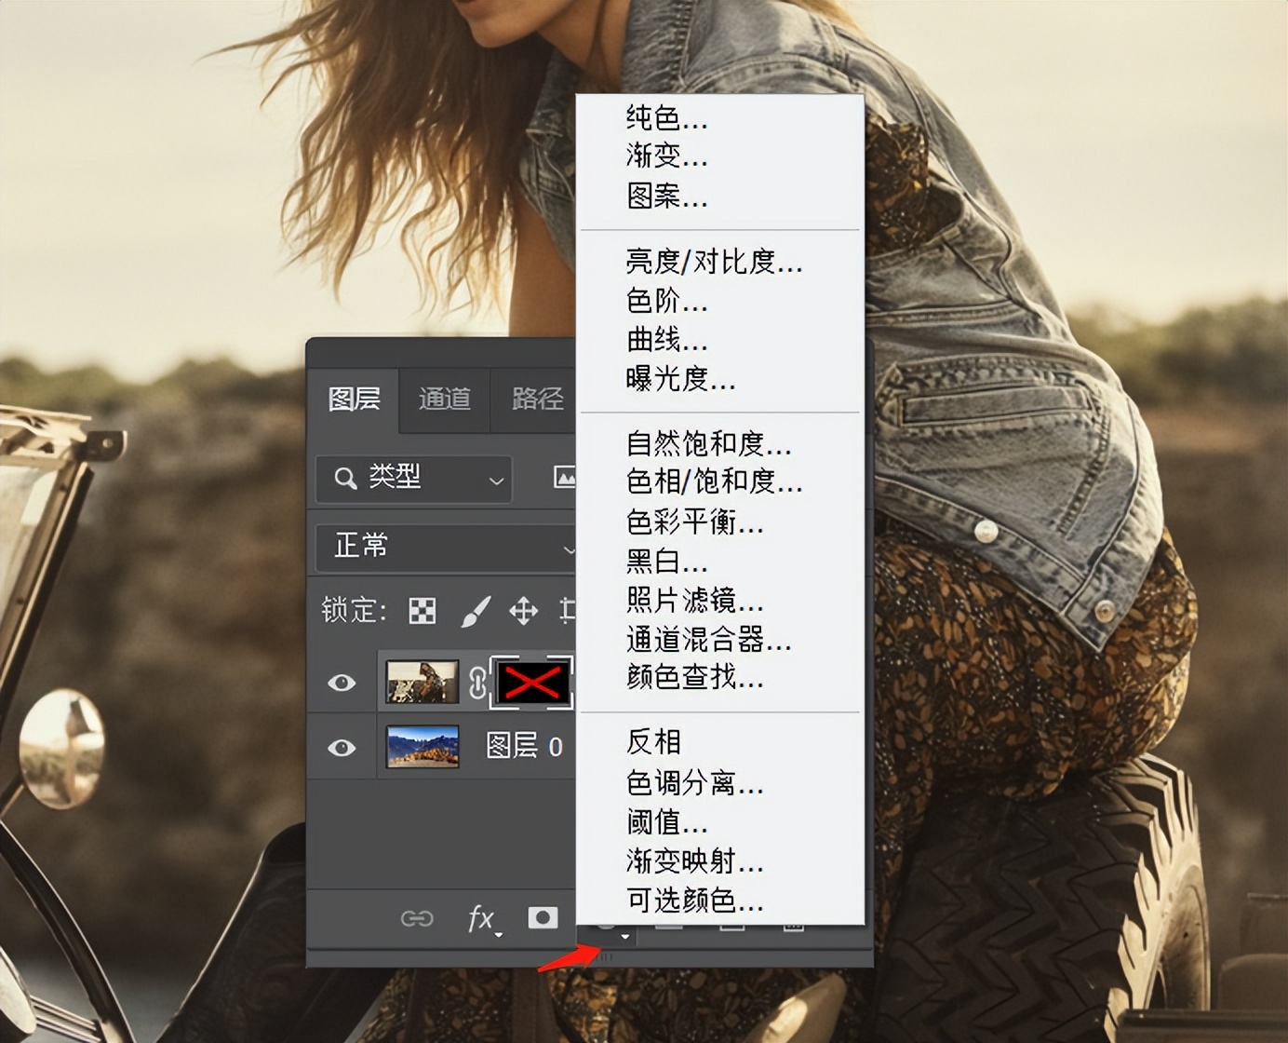Select the disabled layer mask thumbnail with red X
This screenshot has width=1288, height=1043.
tap(531, 683)
